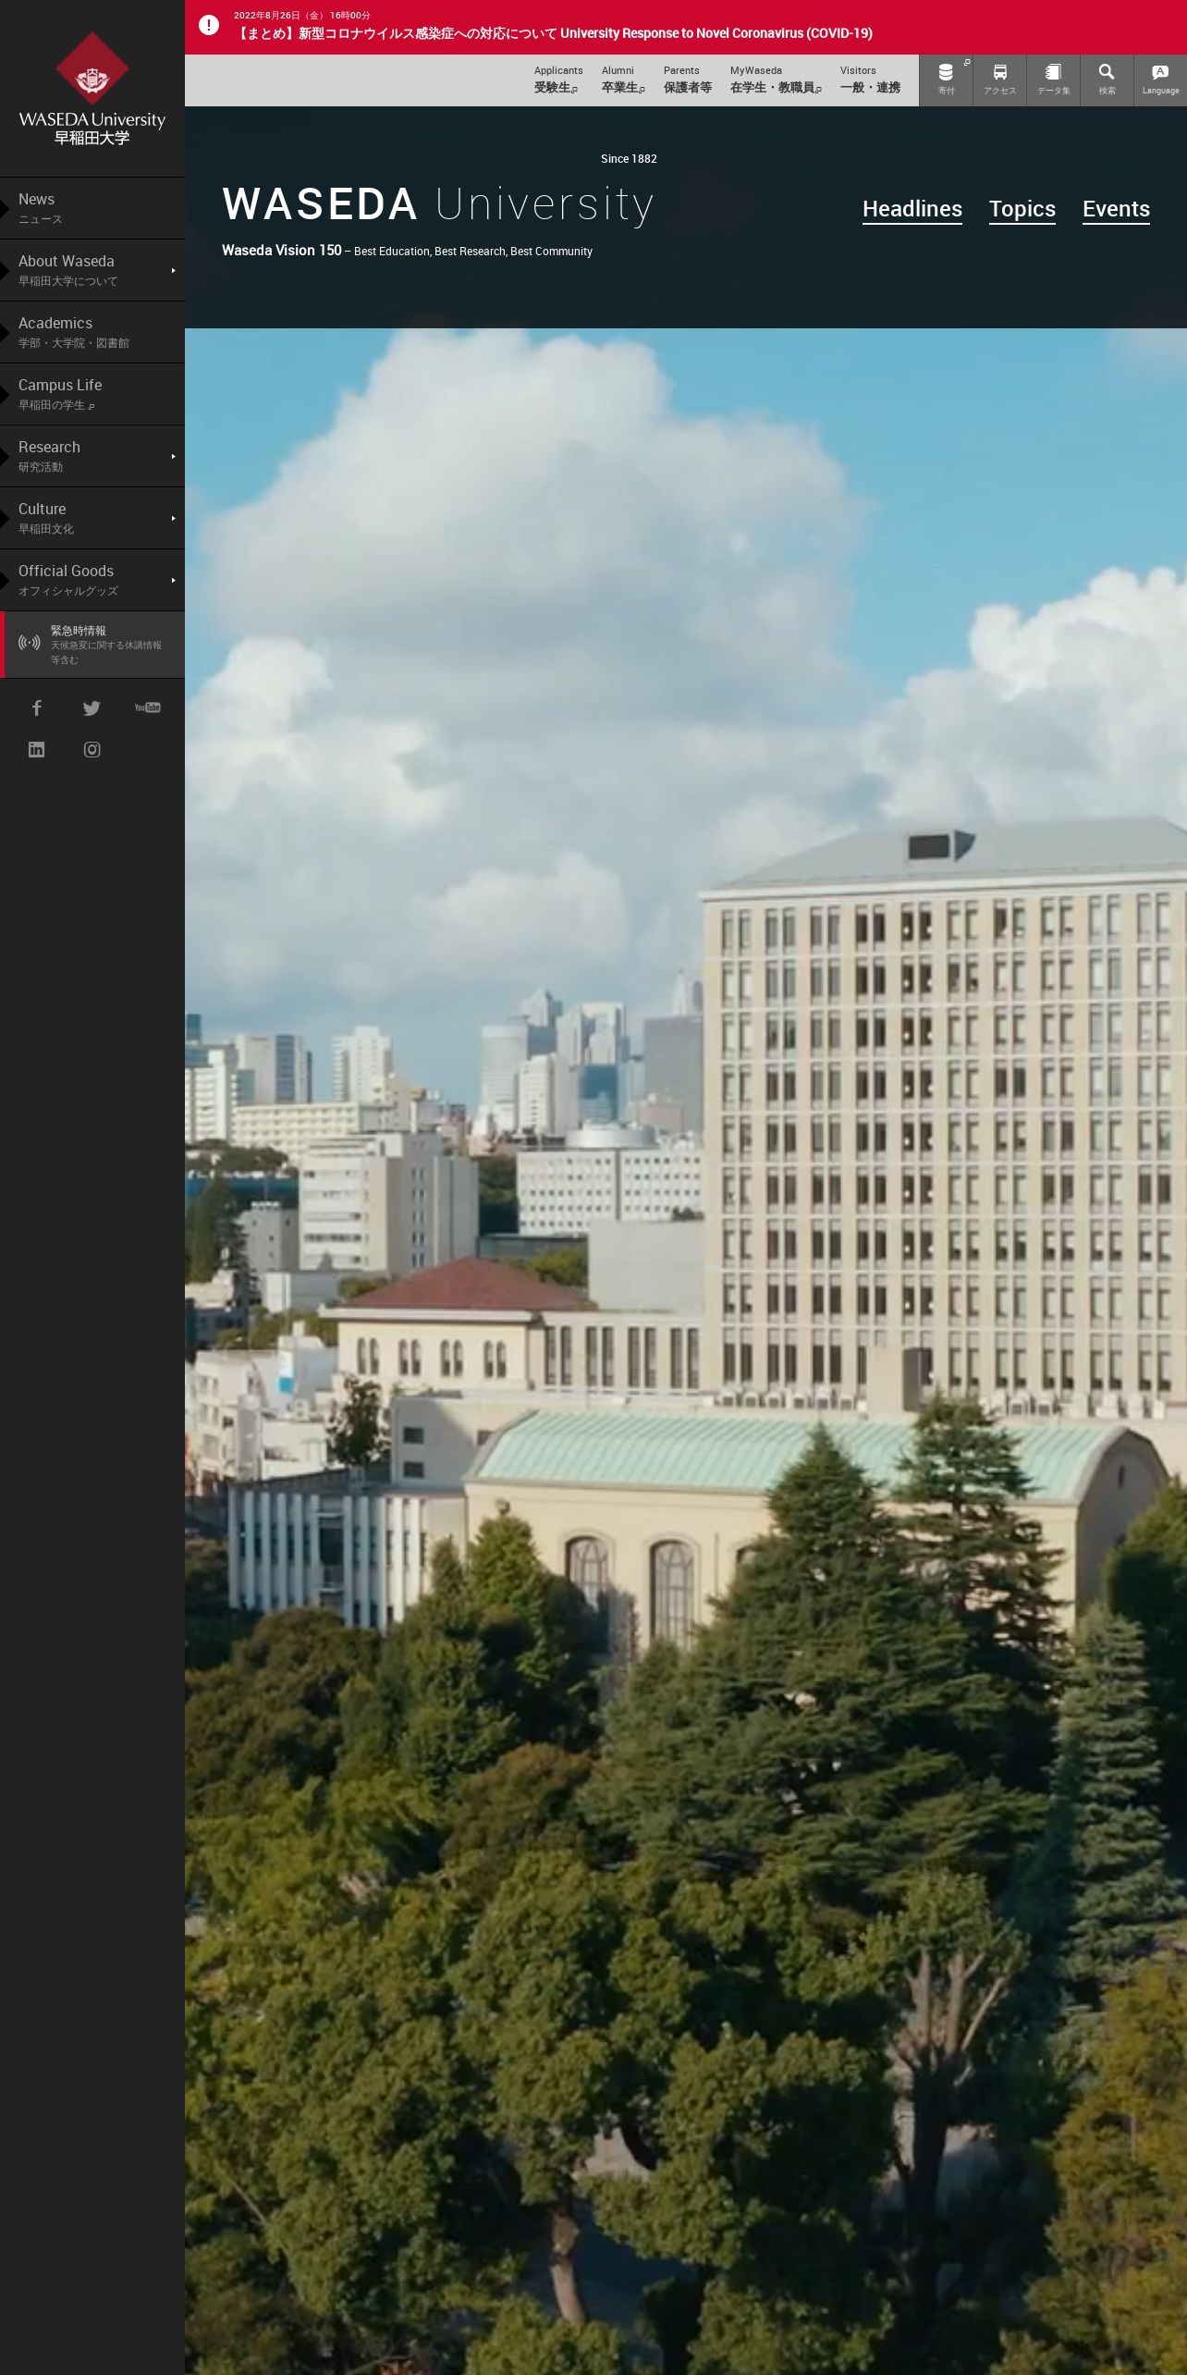
Task: Open the Visitors 一般・連携 link
Action: coord(870,80)
